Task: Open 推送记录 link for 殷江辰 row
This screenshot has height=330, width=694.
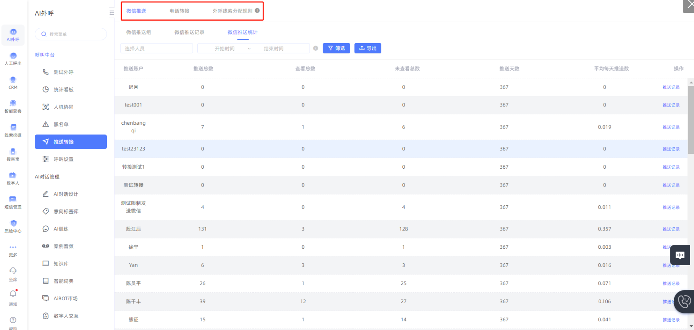Action: click(671, 229)
